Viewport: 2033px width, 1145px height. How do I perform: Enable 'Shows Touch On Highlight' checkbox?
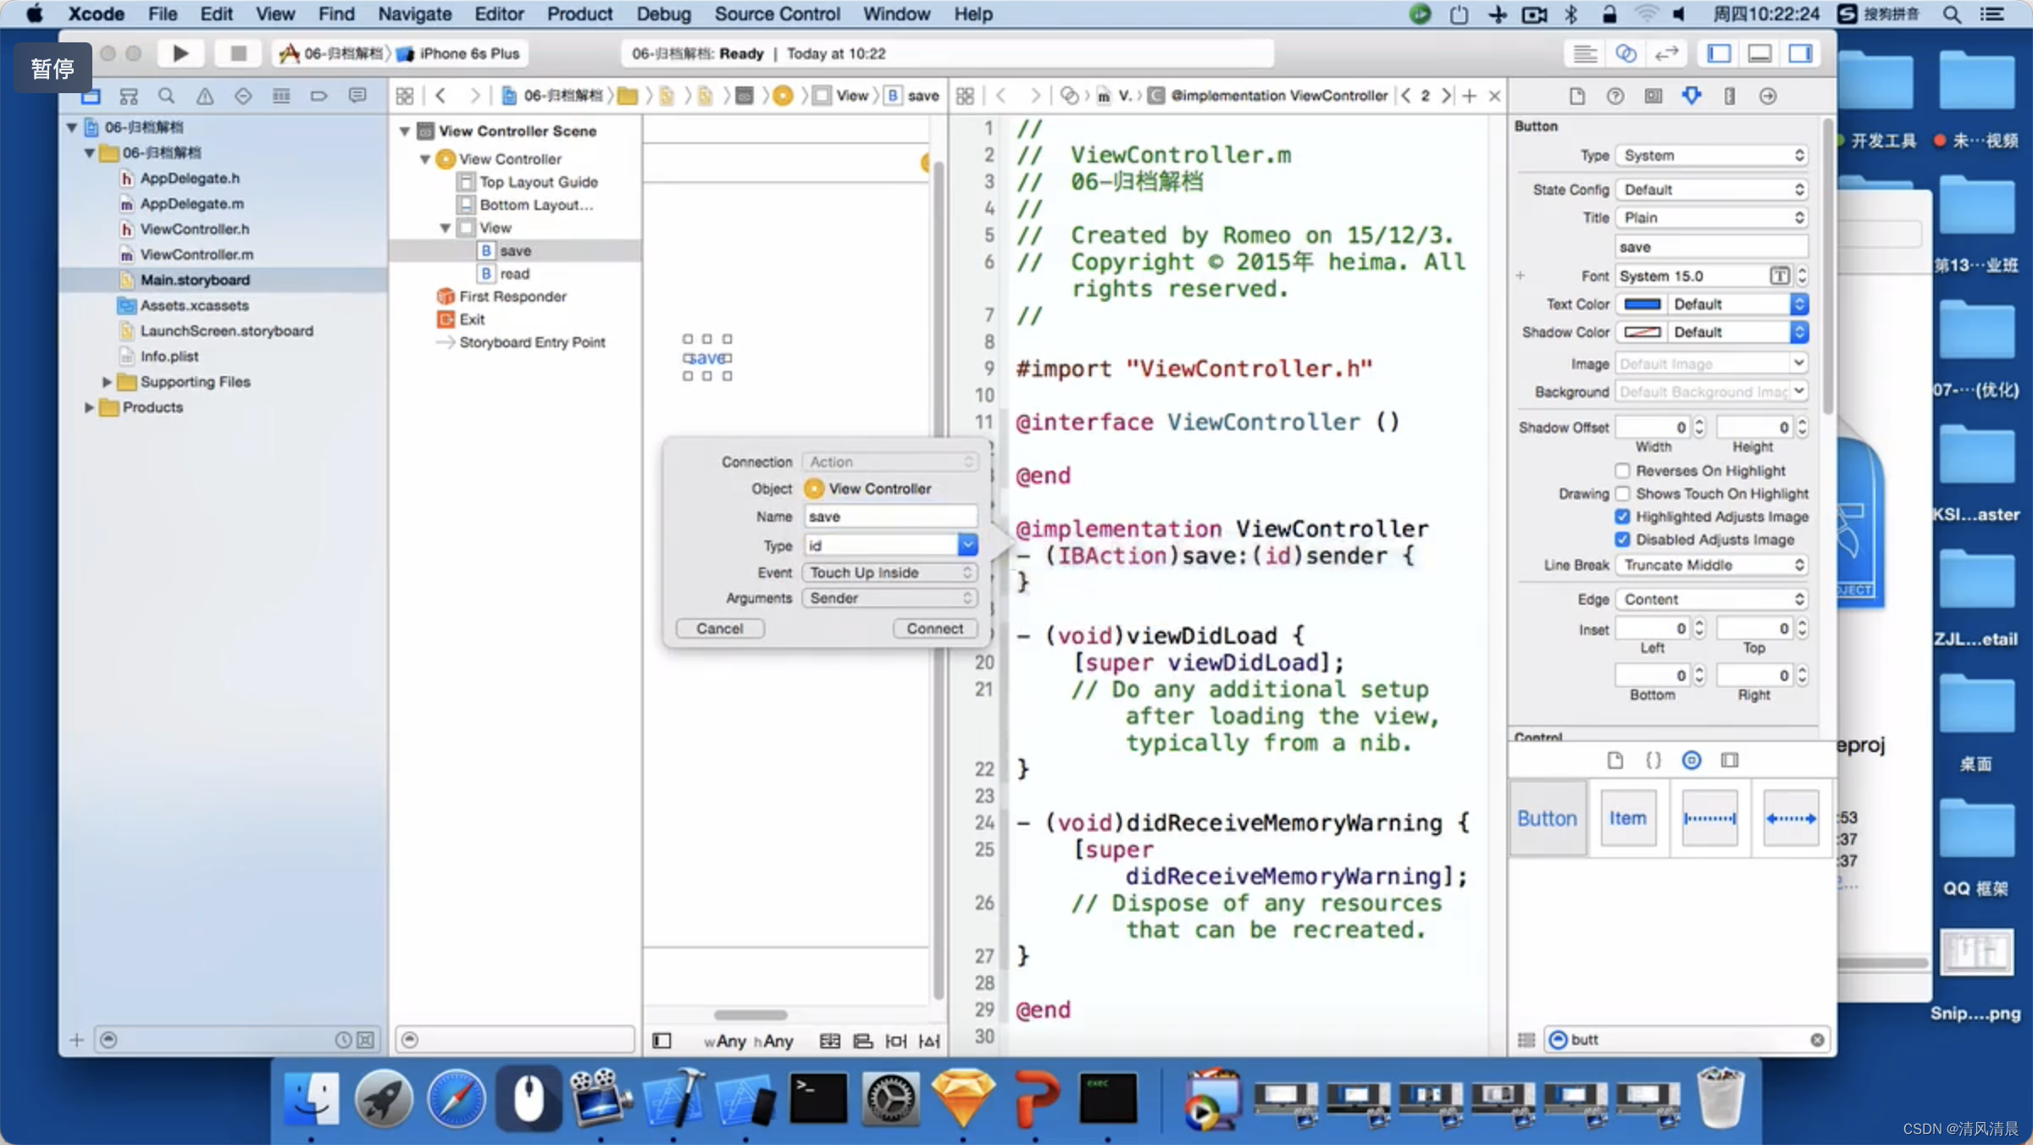[x=1622, y=493]
